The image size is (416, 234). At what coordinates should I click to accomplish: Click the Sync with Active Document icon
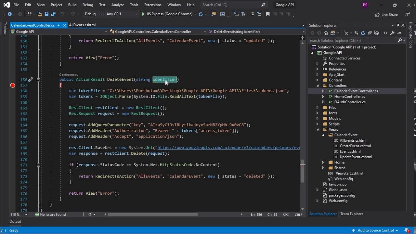click(356, 33)
